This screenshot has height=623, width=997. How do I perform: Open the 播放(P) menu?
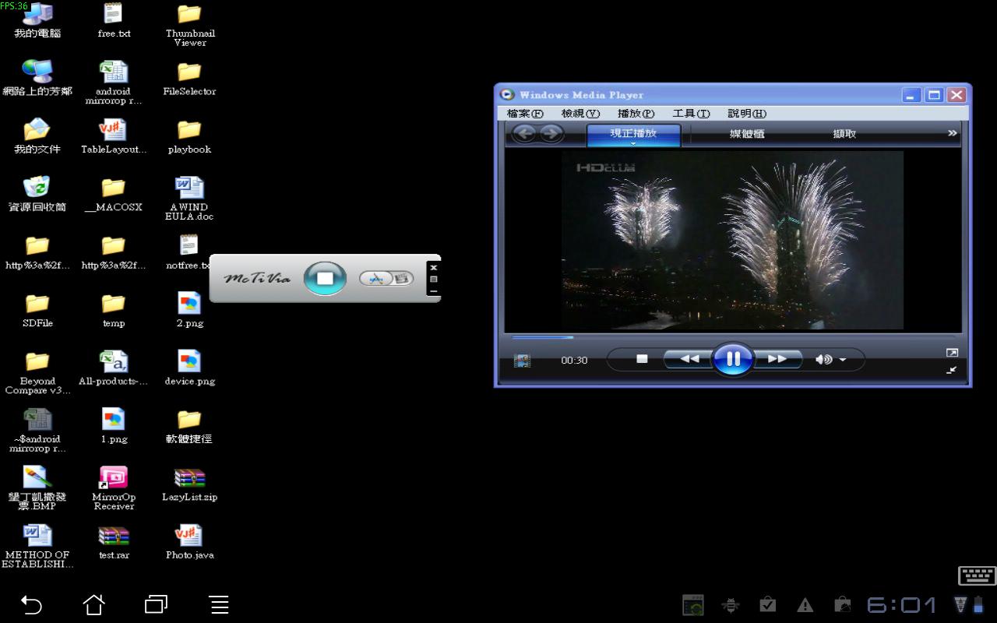pos(636,114)
